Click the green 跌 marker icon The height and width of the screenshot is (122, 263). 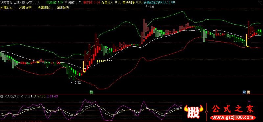pyautogui.click(x=91, y=92)
